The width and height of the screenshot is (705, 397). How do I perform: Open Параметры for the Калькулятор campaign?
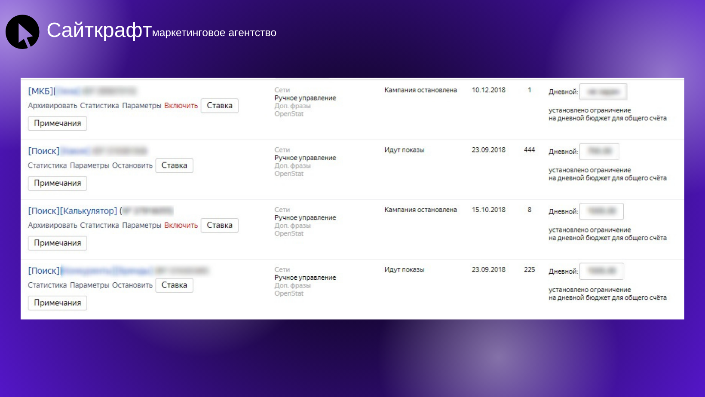coord(141,225)
